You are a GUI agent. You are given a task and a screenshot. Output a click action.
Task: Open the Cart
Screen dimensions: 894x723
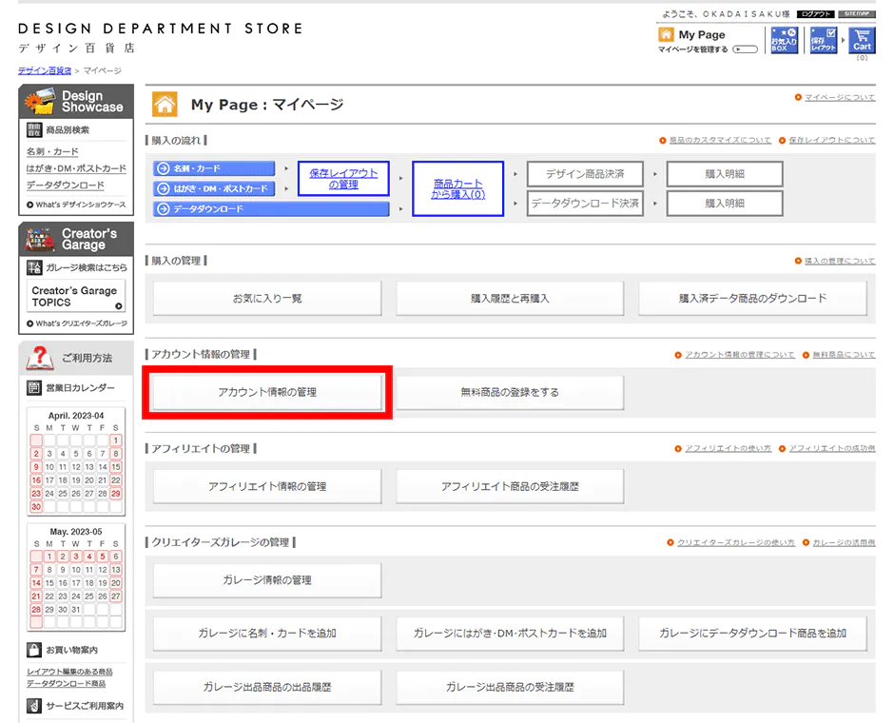click(x=862, y=40)
